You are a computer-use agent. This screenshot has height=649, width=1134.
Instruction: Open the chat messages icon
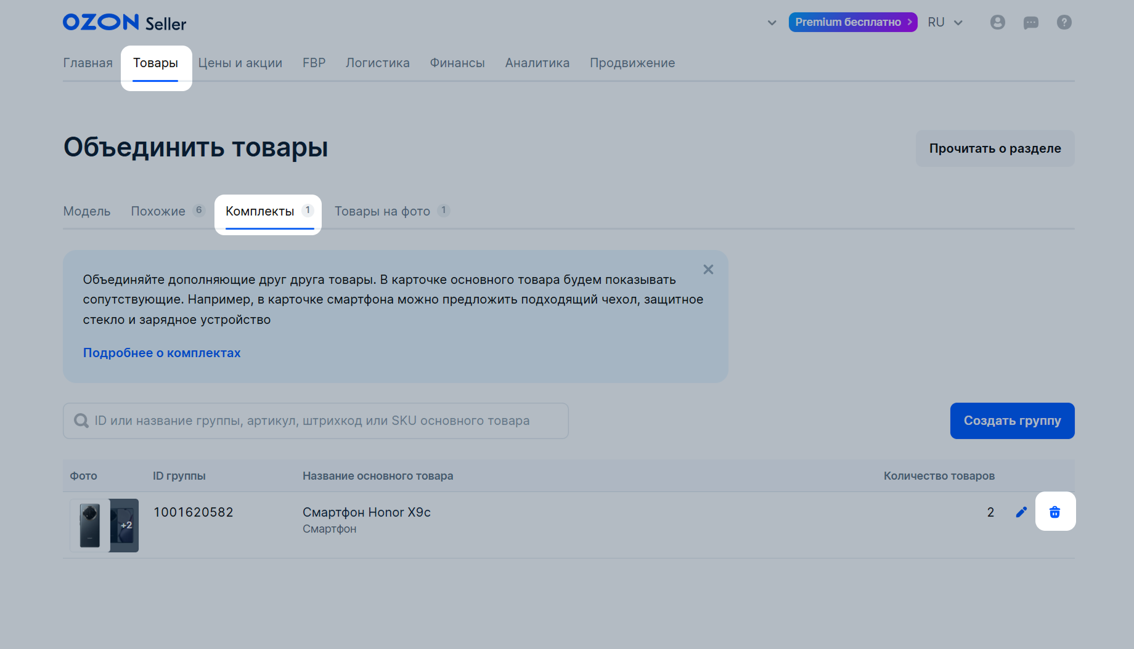point(1031,23)
